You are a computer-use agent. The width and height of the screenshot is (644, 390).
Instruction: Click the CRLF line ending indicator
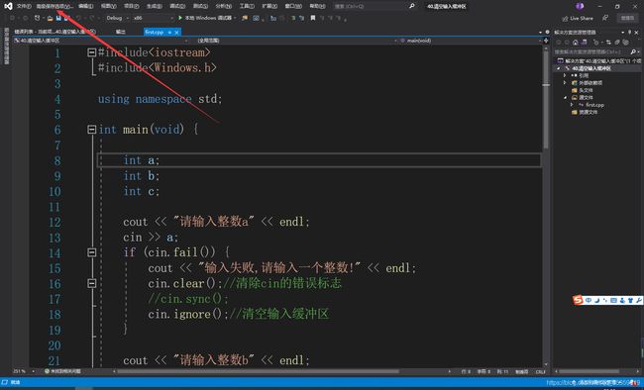coord(540,372)
